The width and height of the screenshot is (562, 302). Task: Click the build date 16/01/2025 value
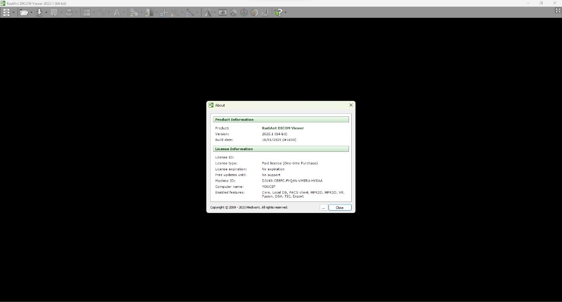pos(279,140)
